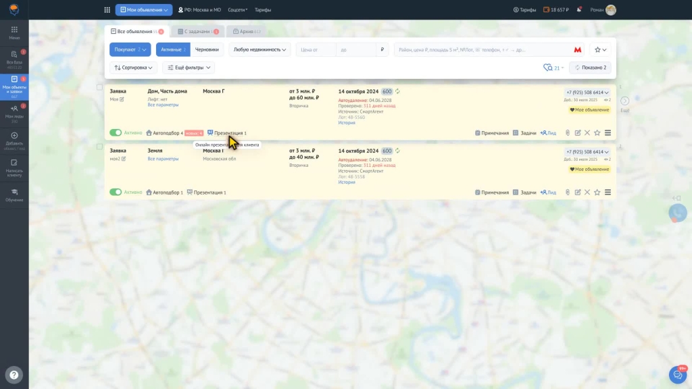Switch to Все объявления tab
692x389 pixels.
tap(137, 31)
